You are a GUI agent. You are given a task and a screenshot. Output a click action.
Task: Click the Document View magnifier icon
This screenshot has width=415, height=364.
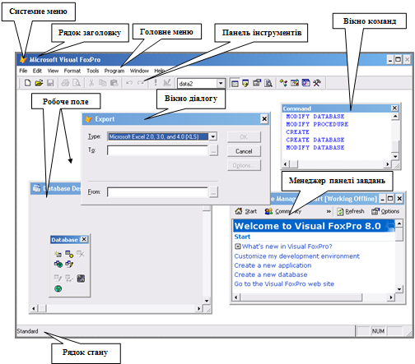point(268,83)
